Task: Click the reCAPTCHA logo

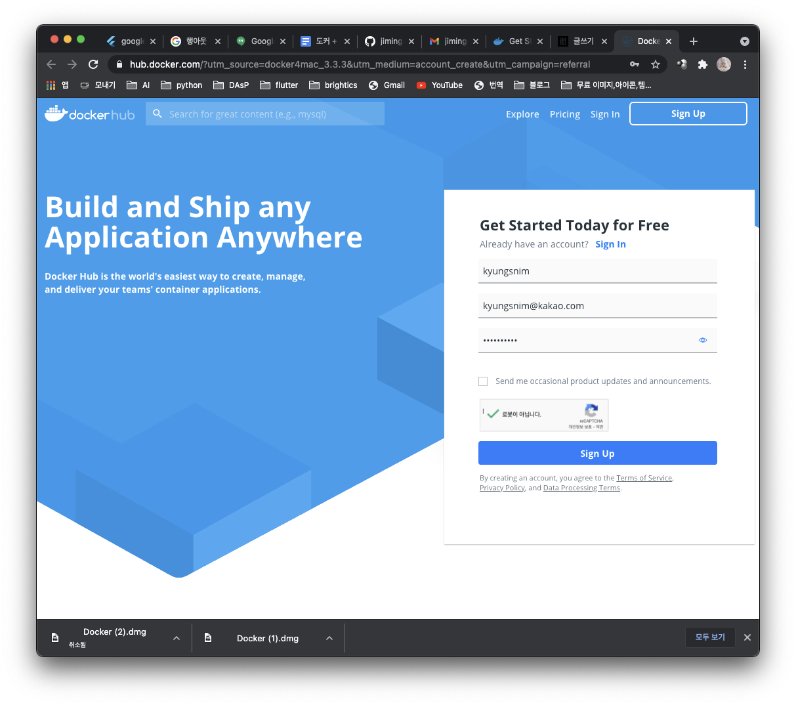Action: 591,411
